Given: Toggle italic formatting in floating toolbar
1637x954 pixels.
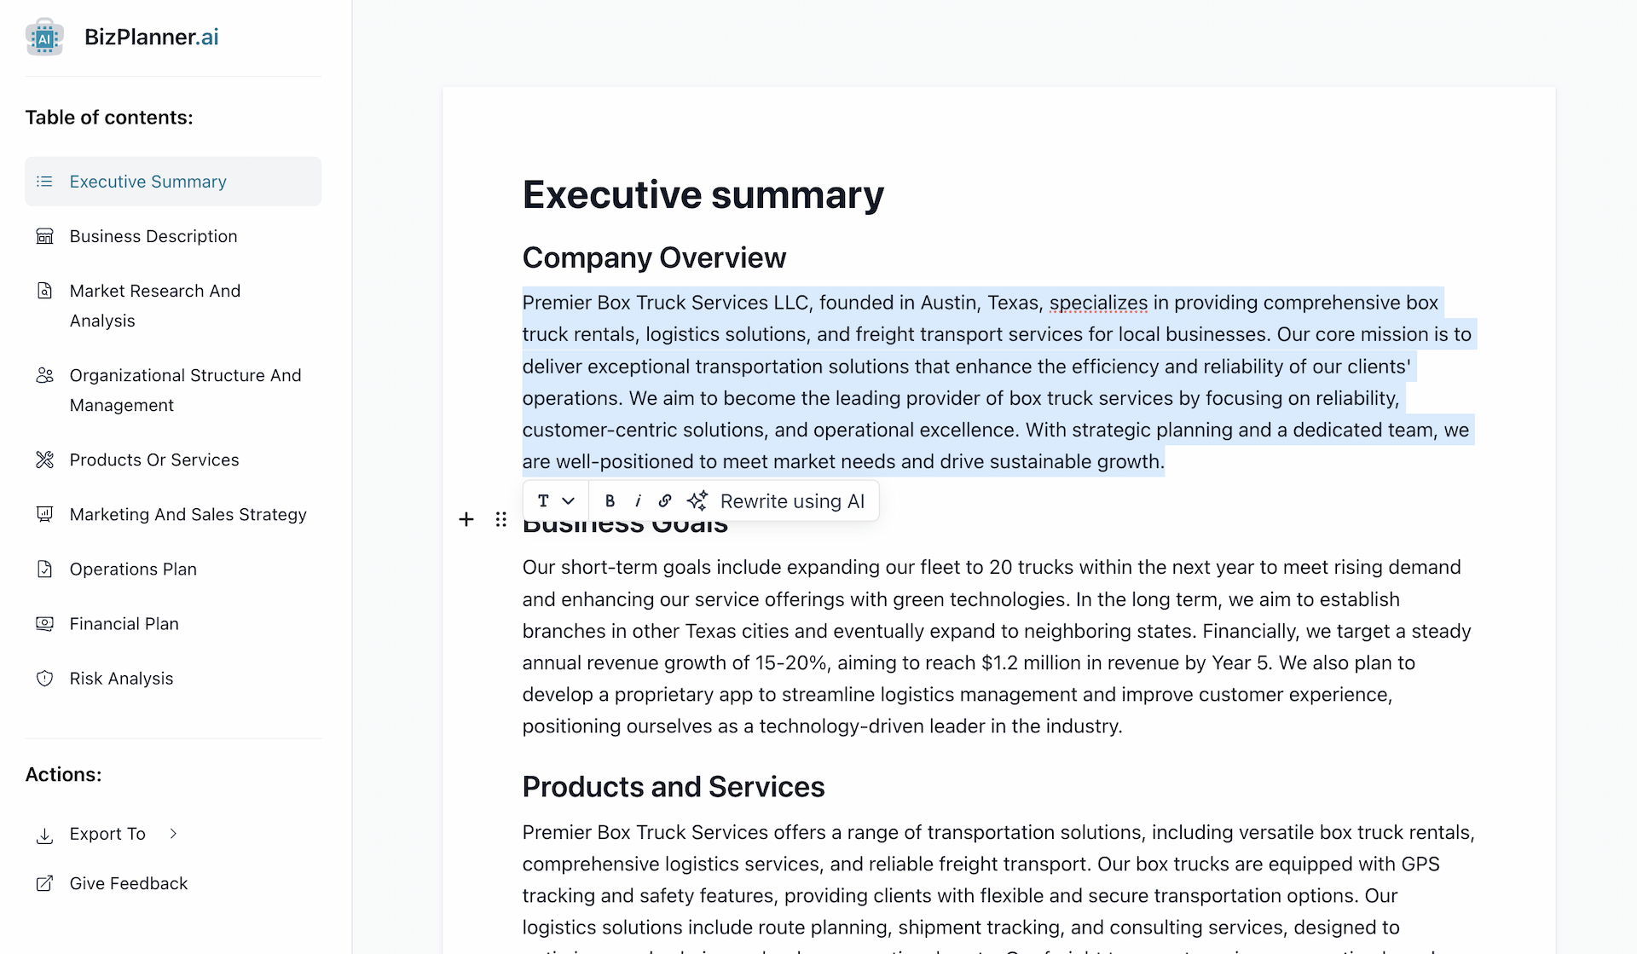Looking at the screenshot, I should click(638, 501).
